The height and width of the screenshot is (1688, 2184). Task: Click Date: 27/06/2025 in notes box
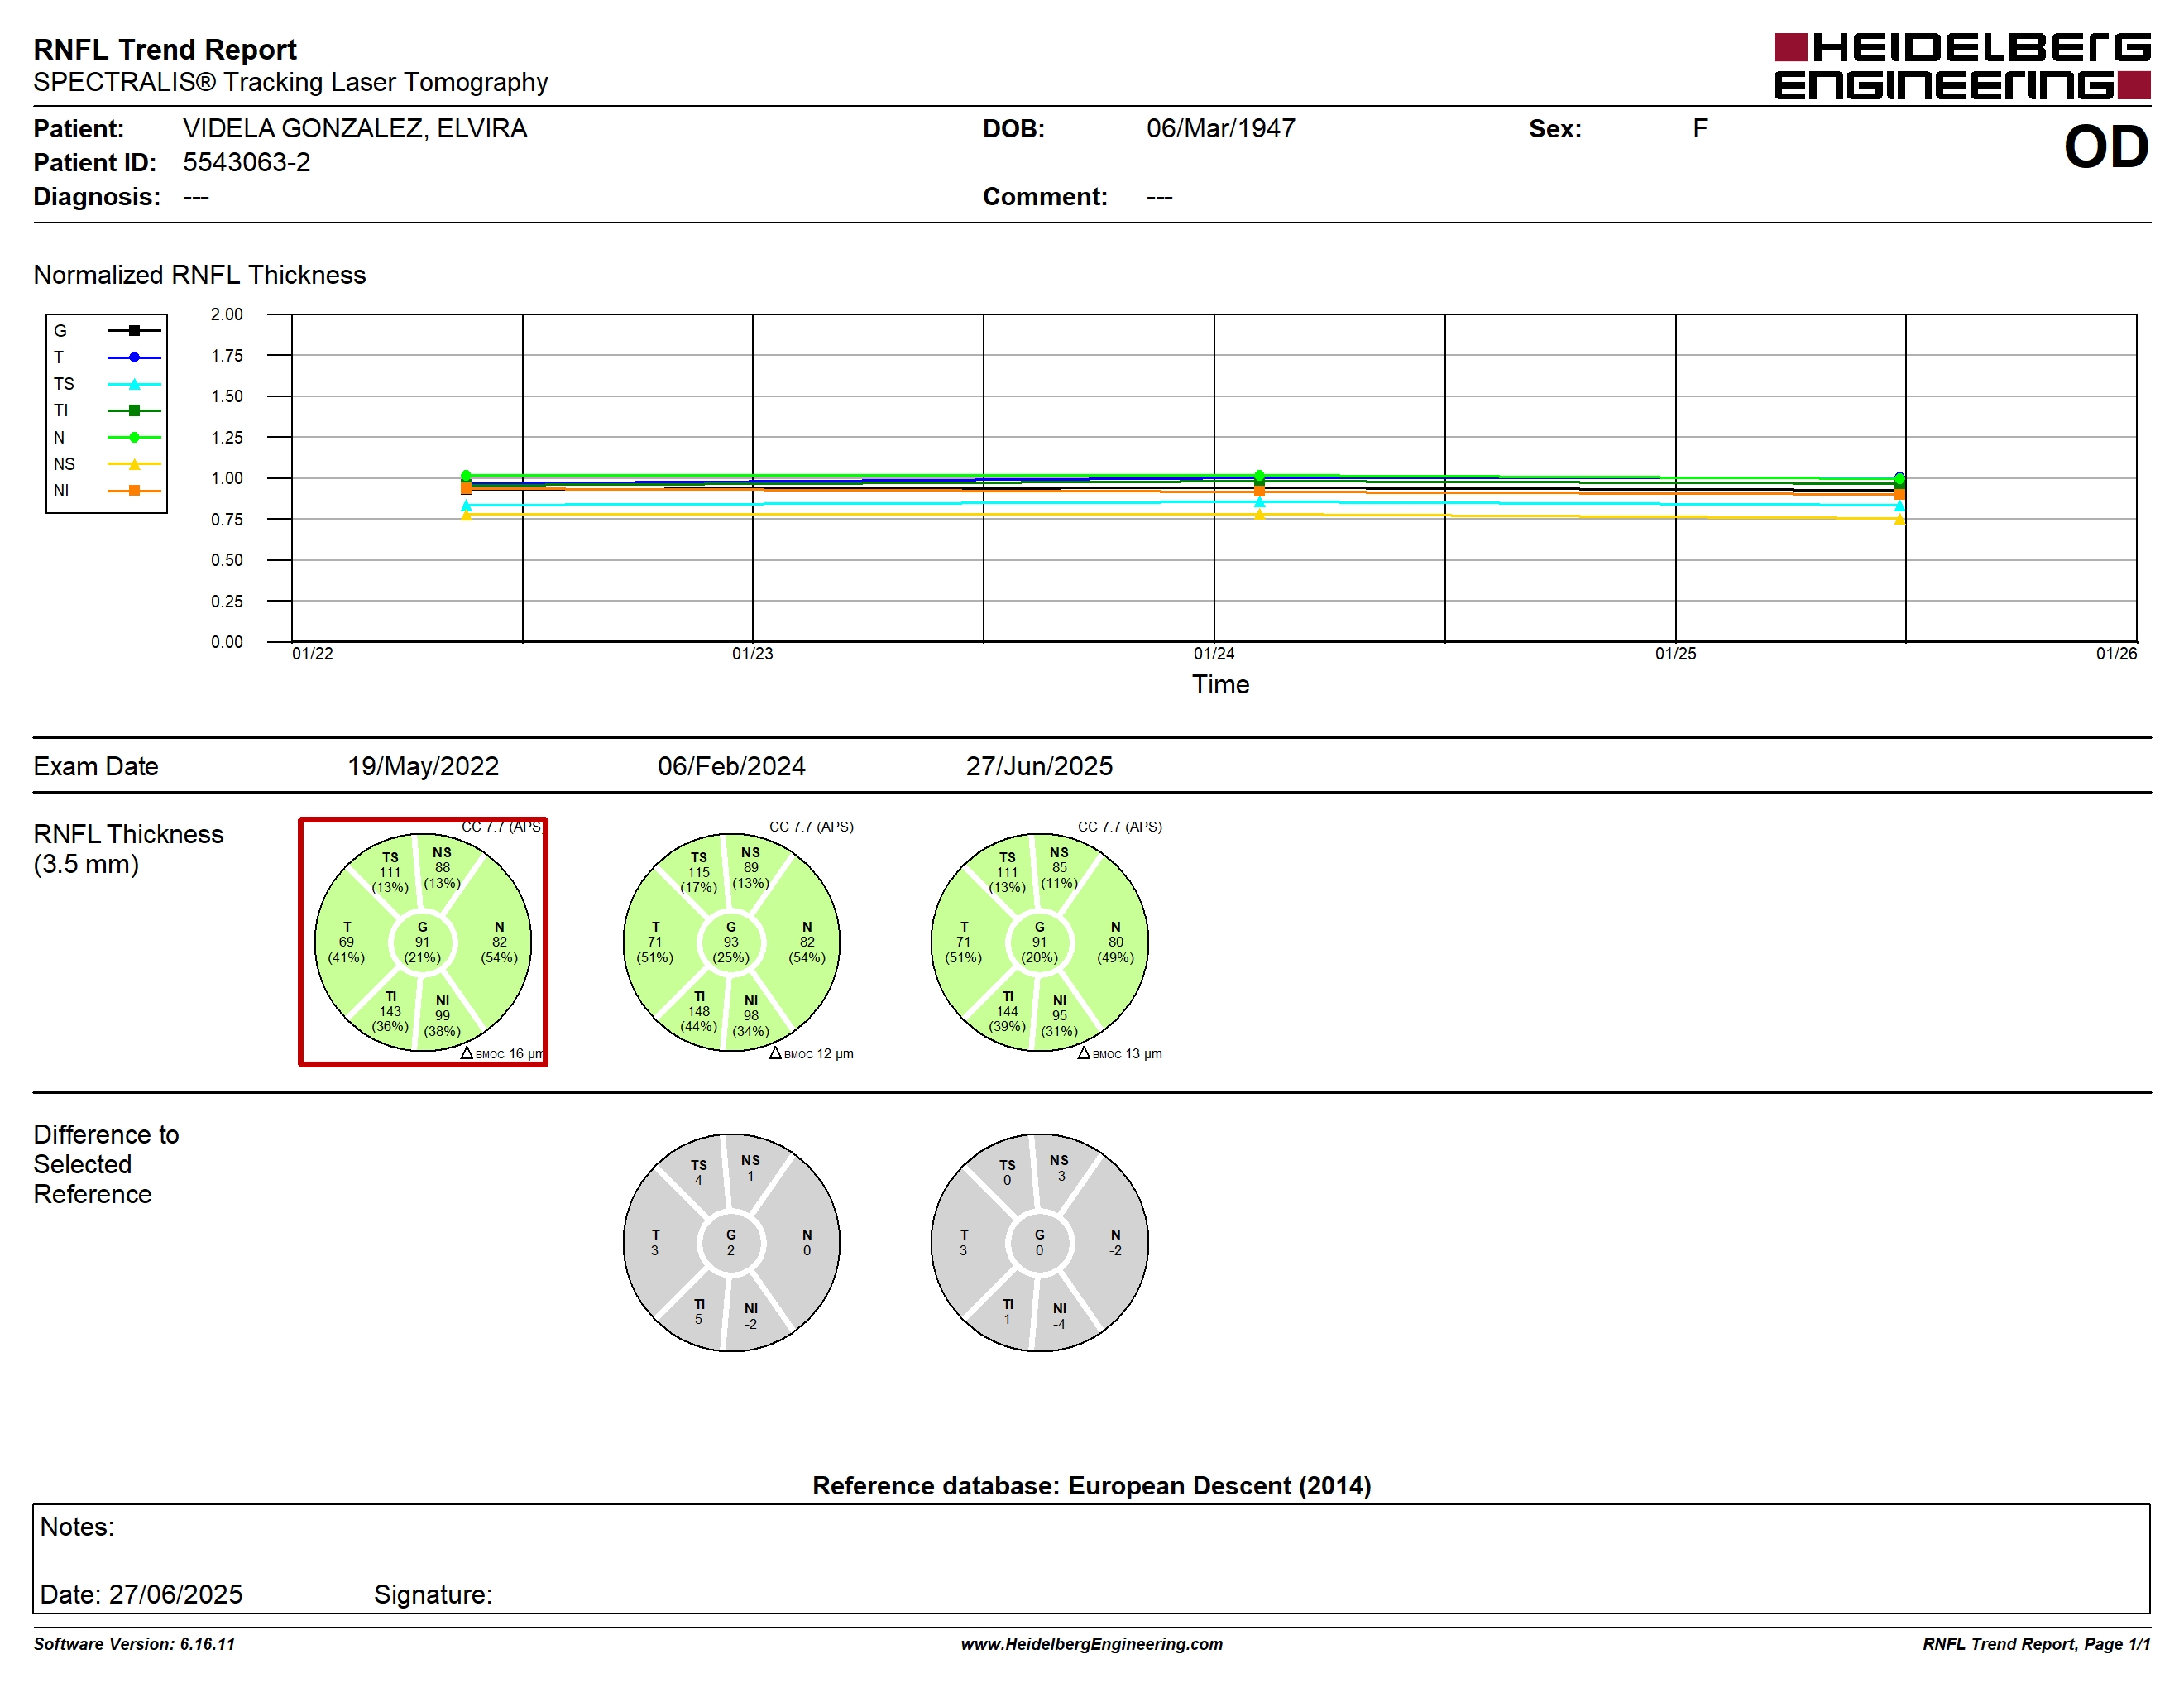click(141, 1594)
